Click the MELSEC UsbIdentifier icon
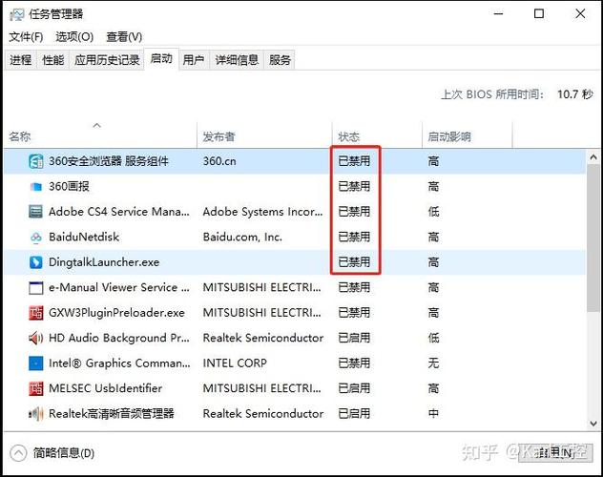This screenshot has width=603, height=477. 35,388
